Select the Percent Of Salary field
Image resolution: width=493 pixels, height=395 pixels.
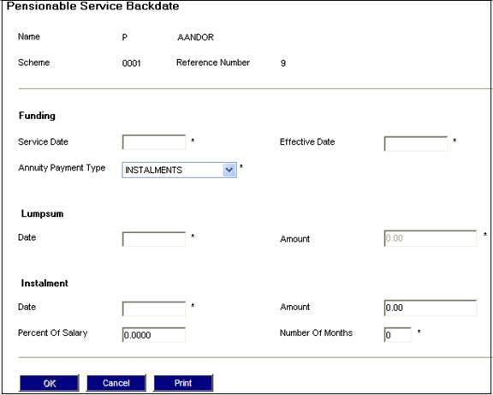154,335
